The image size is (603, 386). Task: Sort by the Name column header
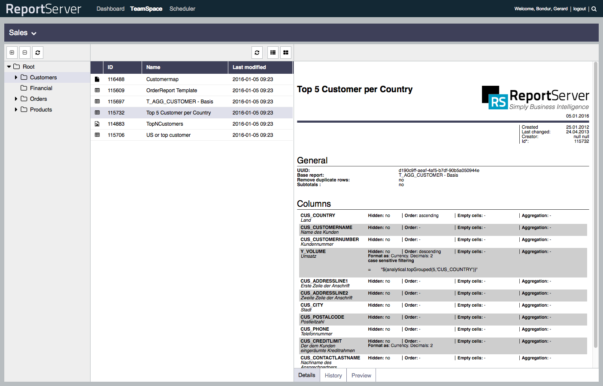point(185,67)
